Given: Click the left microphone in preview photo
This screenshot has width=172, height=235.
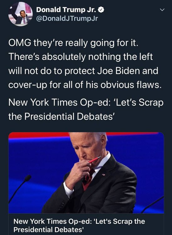Looking at the screenshot, I should coord(20,189).
